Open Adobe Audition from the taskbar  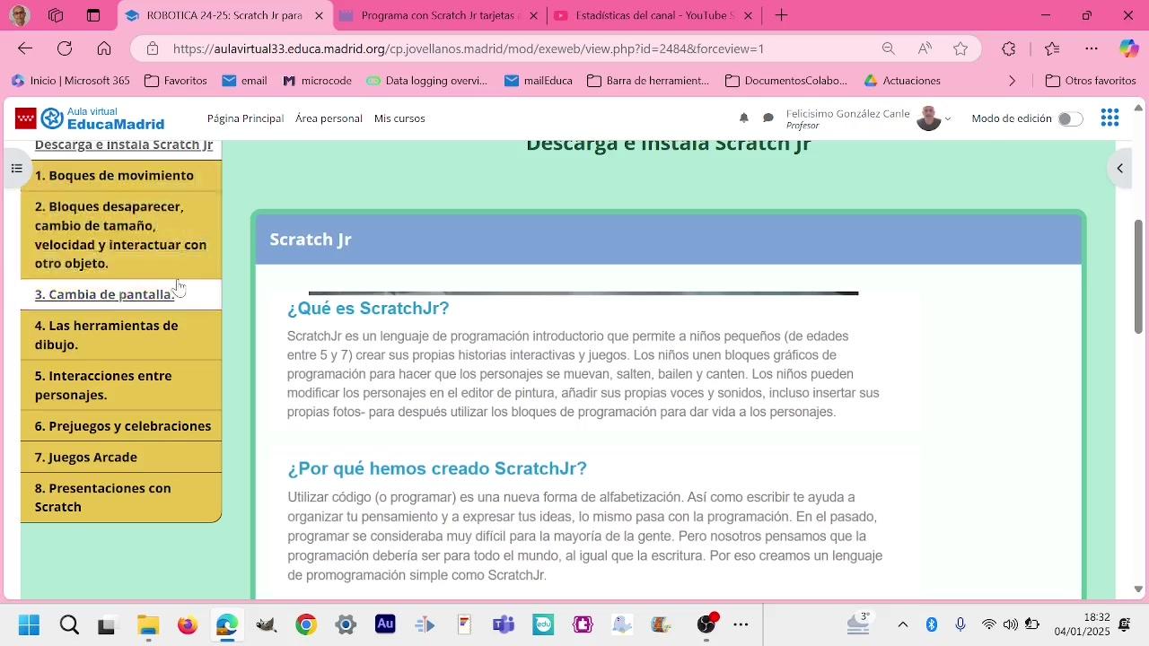(385, 624)
